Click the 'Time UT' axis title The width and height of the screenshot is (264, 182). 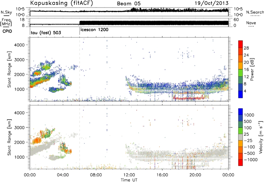129,180
